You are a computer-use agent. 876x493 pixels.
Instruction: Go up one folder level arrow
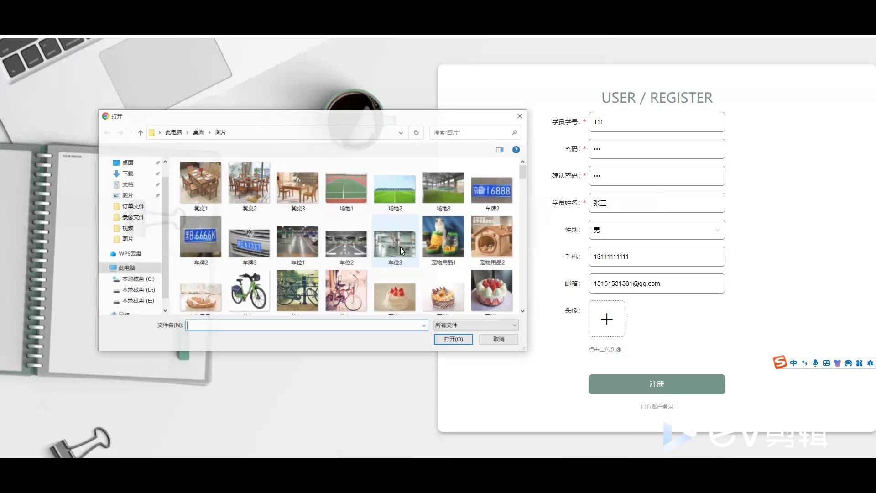(141, 133)
